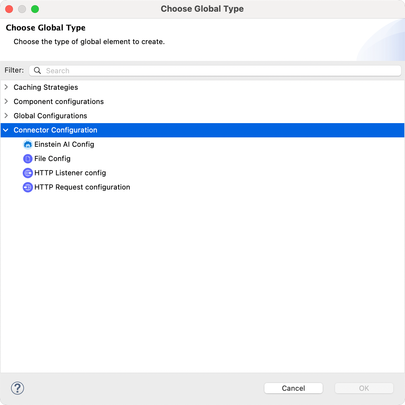405x405 pixels.
Task: Click the HTTP Request configuration globe icon
Action: (x=28, y=187)
